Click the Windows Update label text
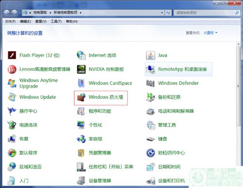This screenshot has width=243, height=188. (37, 97)
